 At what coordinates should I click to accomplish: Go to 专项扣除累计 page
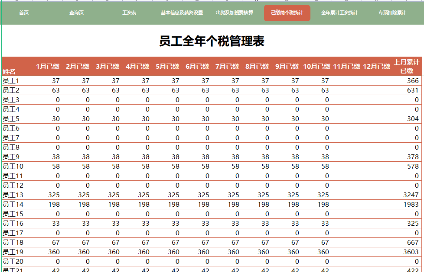click(392, 13)
